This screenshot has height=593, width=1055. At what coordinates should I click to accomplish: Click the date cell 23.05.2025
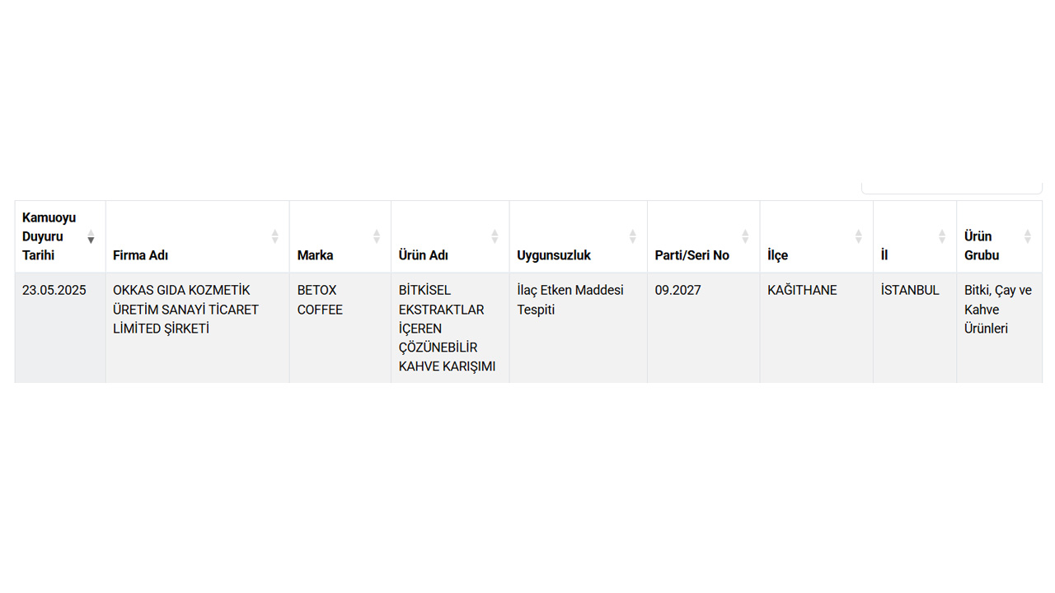54,290
